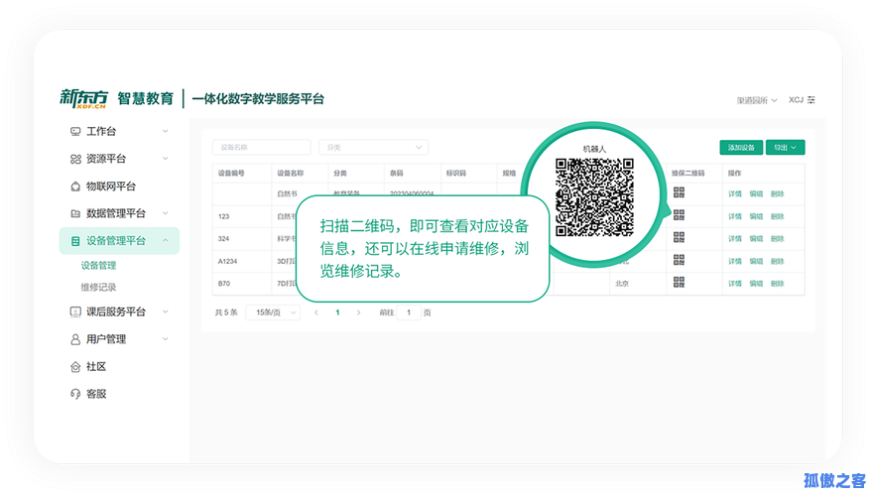Click 编辑 link for device 324

[756, 239]
